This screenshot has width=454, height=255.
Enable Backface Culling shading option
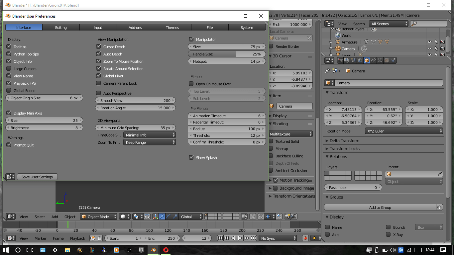(x=272, y=156)
